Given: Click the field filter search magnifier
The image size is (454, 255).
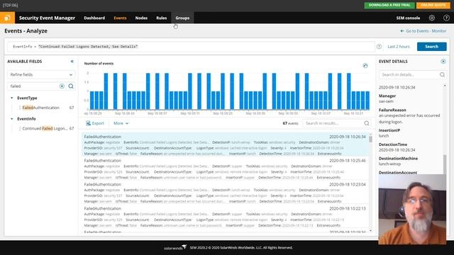Looking at the screenshot, I should click(71, 86).
